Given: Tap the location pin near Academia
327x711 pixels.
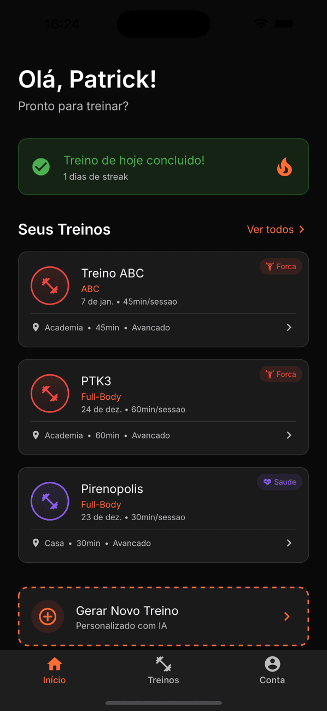Looking at the screenshot, I should 36,327.
